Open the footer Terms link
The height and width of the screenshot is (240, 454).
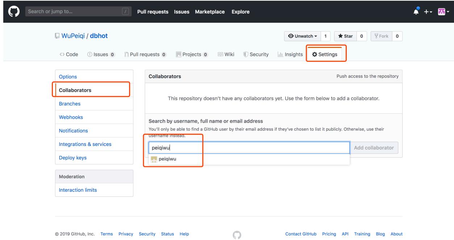tap(107, 233)
